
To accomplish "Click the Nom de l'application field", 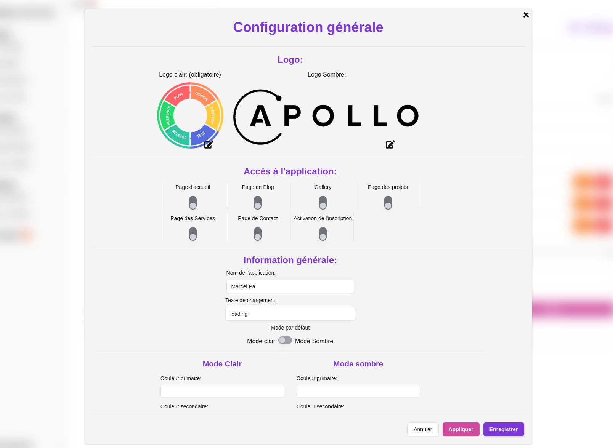I will pyautogui.click(x=290, y=286).
